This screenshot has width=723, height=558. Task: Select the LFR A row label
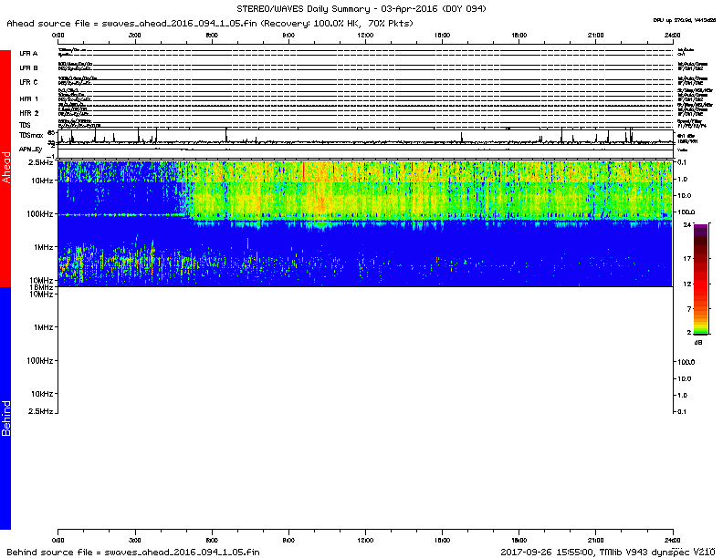(28, 54)
